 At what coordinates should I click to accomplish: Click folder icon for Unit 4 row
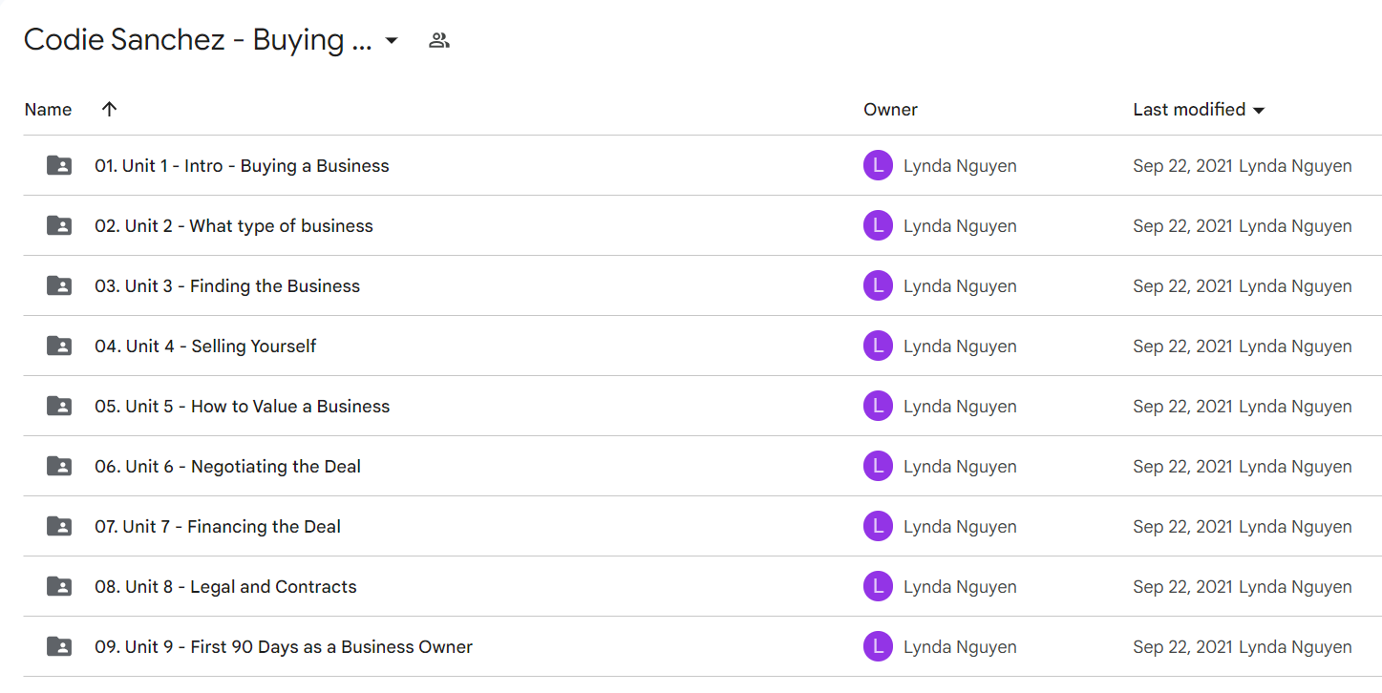[x=59, y=346]
